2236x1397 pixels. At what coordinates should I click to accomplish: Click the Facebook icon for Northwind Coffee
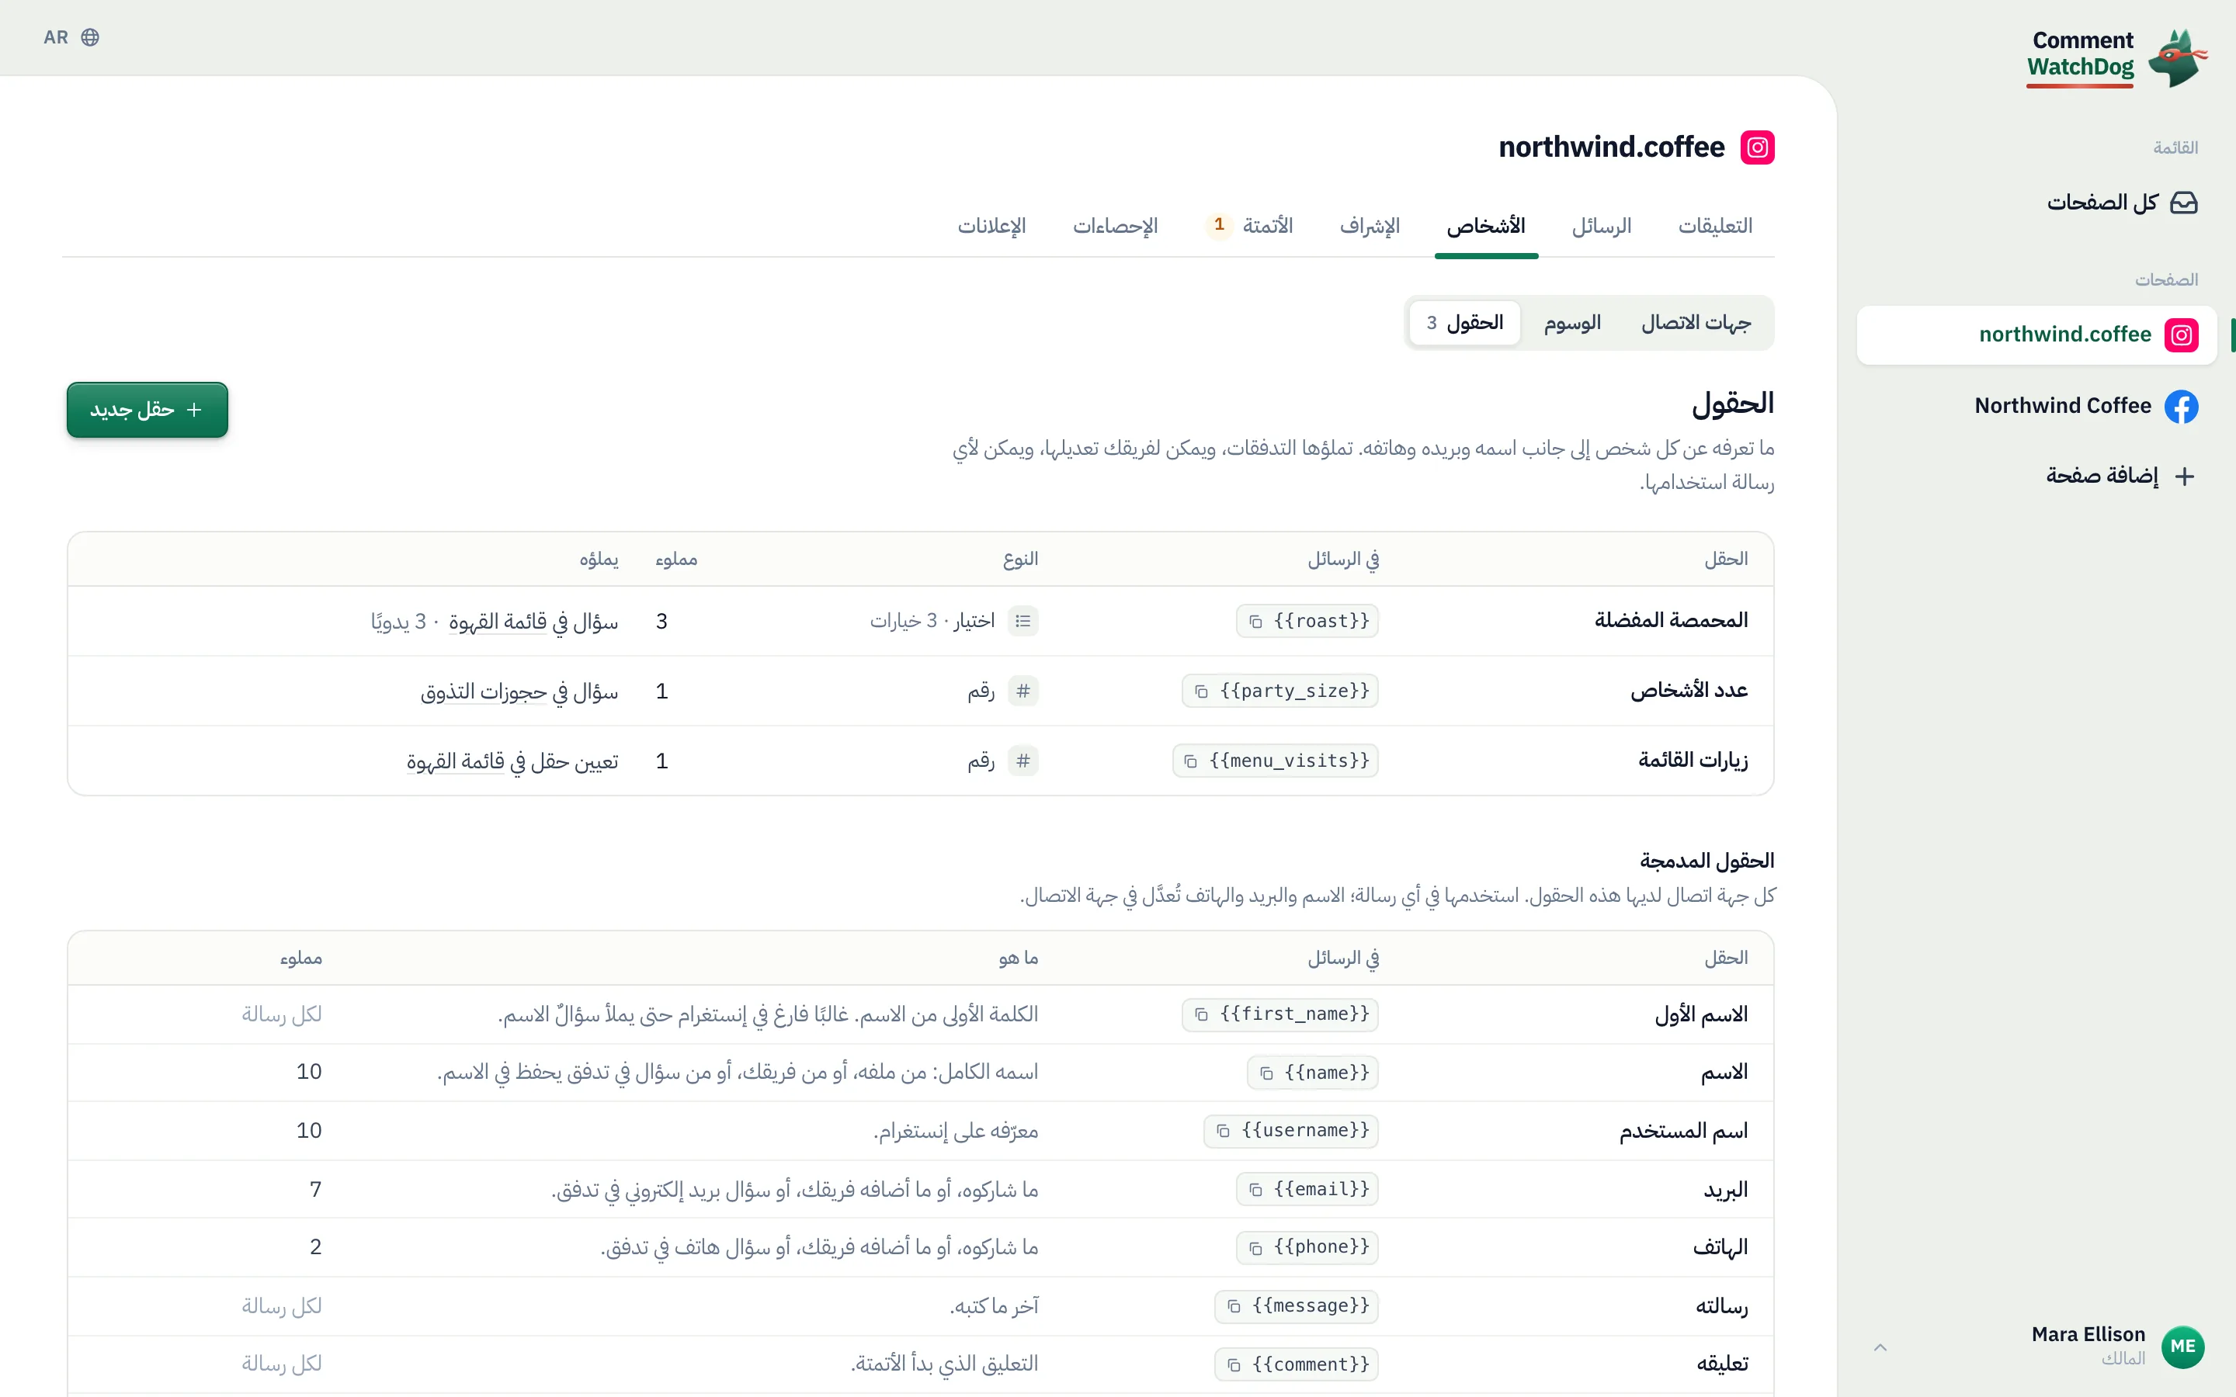point(2182,407)
